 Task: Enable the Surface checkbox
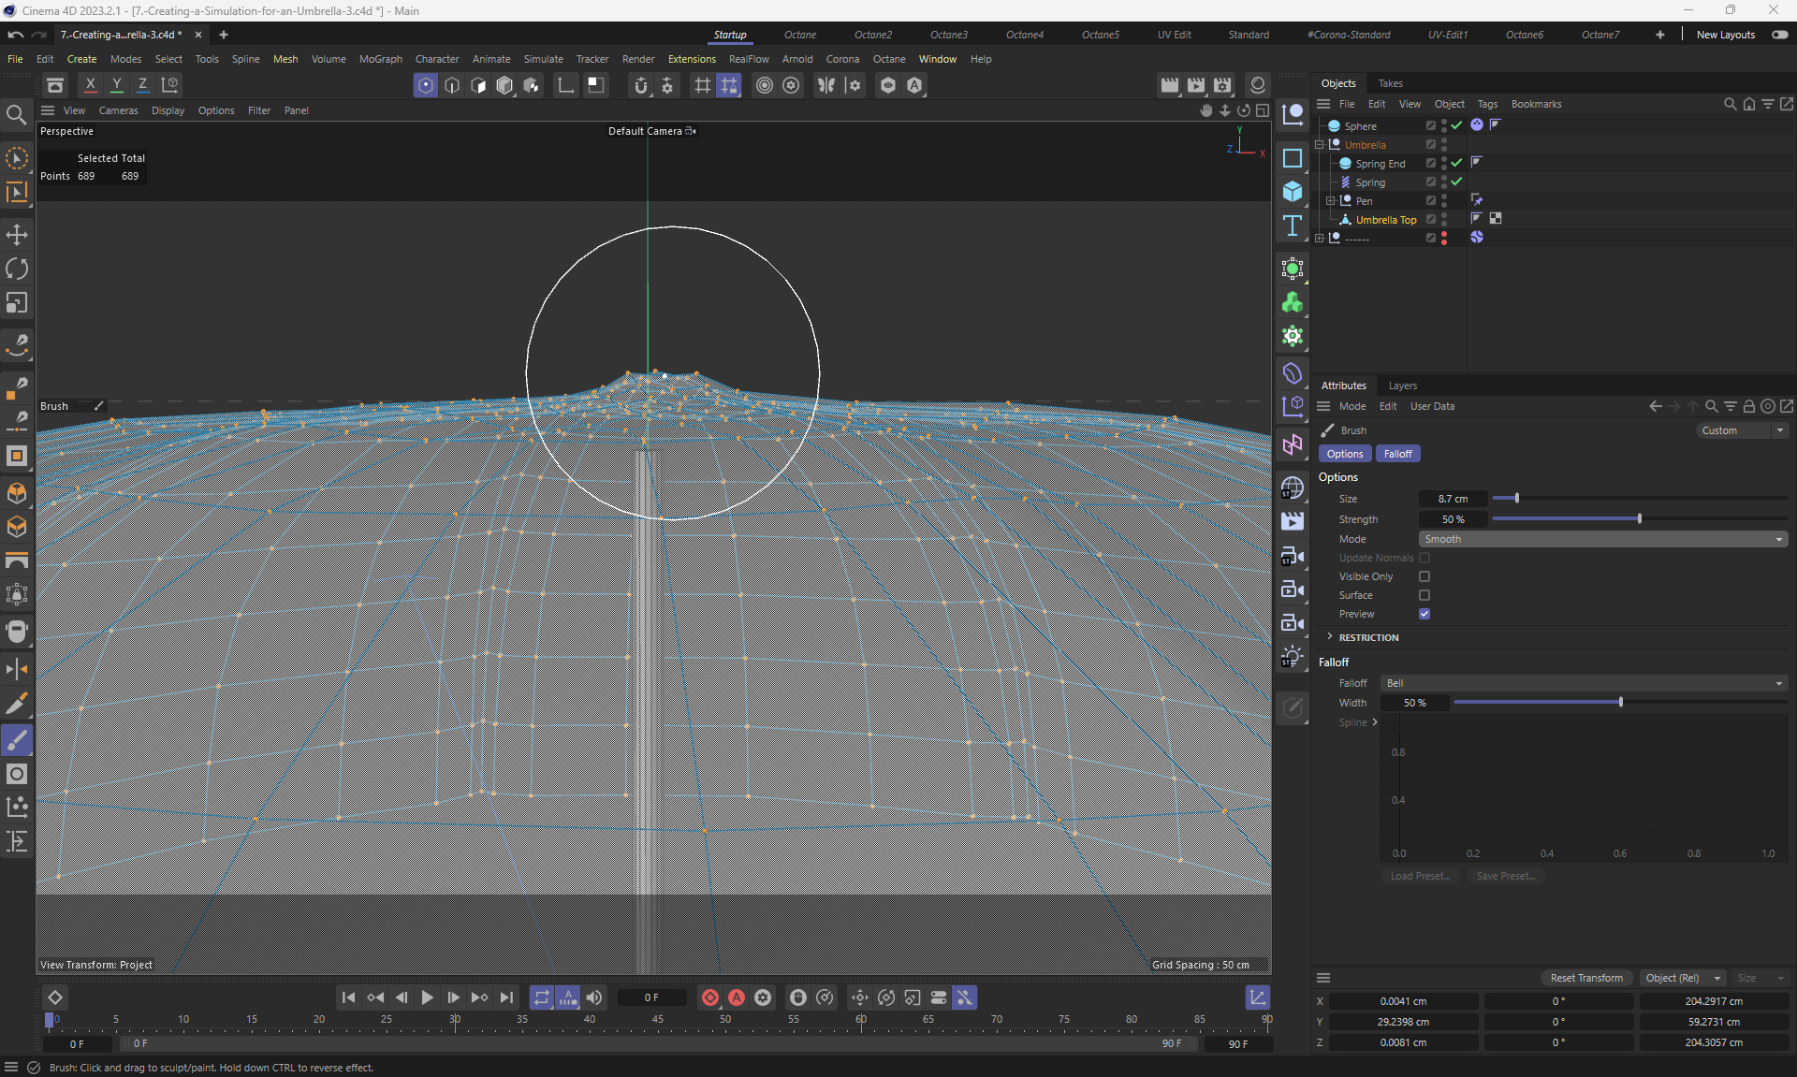coord(1424,595)
